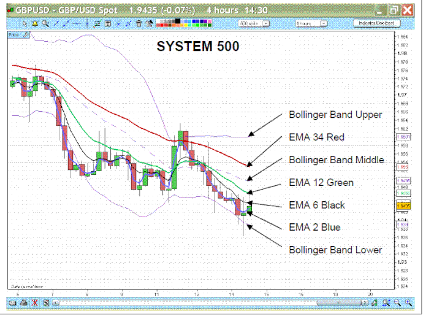Select the text annotation tool
Viewport: 423px width, 316px height.
pos(108,24)
